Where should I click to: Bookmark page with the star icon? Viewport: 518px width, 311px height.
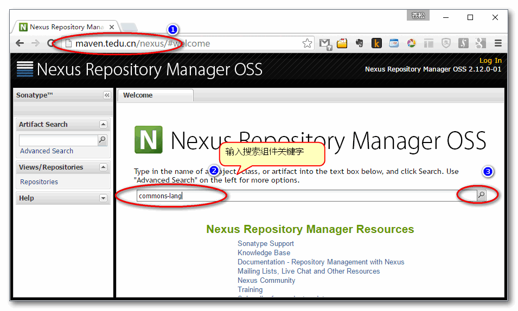(x=307, y=43)
